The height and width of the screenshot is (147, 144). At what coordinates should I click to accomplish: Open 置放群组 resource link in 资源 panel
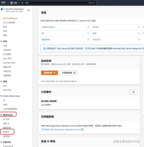[x=46, y=40]
